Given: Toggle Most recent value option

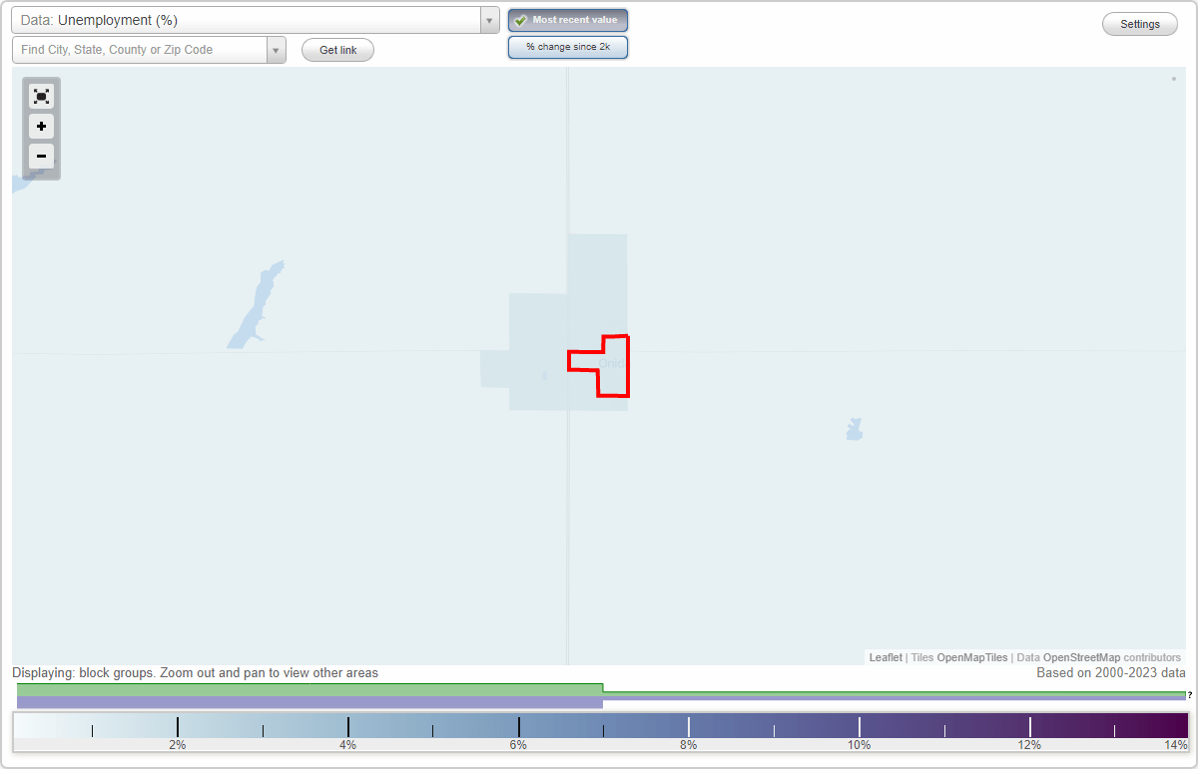Looking at the screenshot, I should tap(568, 20).
